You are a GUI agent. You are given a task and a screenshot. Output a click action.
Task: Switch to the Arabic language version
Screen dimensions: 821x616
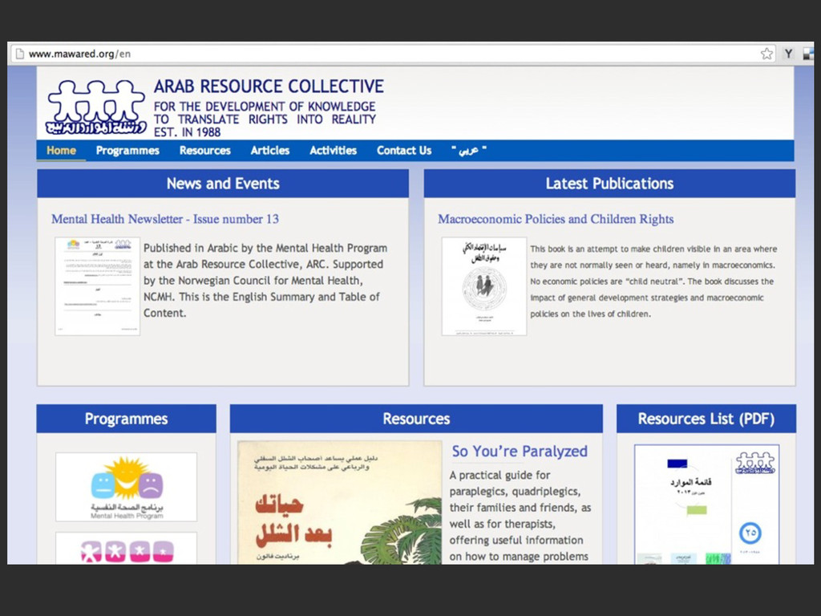click(x=469, y=151)
